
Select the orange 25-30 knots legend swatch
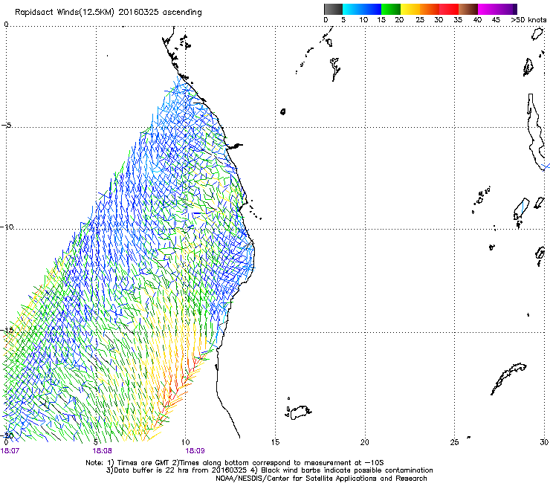[x=430, y=9]
